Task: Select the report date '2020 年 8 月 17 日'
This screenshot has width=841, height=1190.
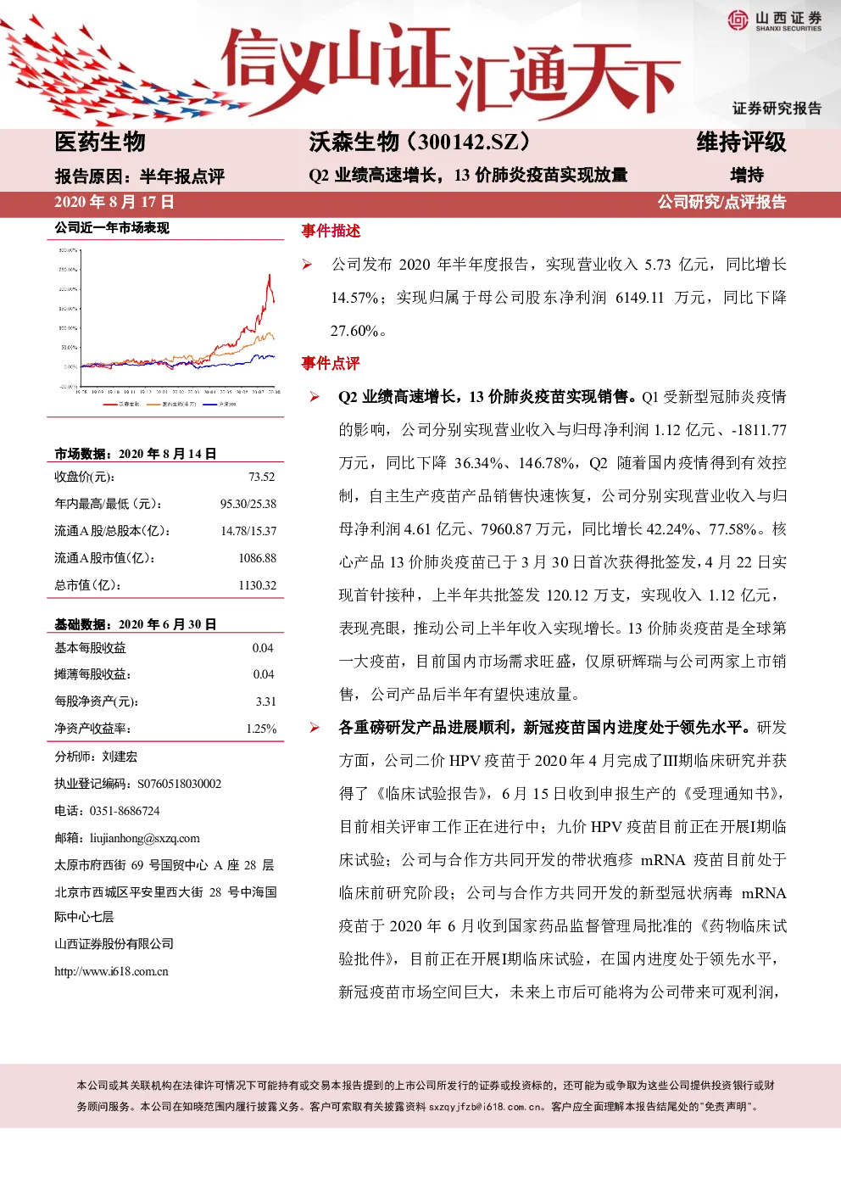Action: point(114,202)
